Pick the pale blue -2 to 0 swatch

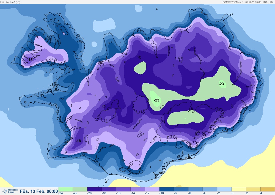tap(224, 189)
